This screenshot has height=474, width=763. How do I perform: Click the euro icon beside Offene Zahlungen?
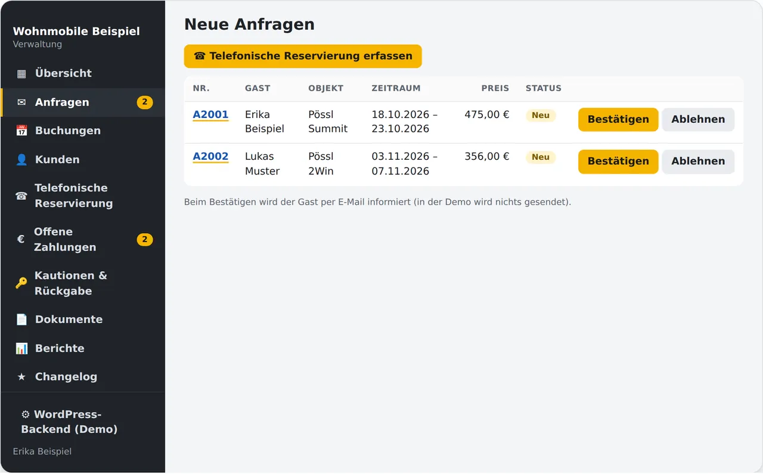point(21,240)
